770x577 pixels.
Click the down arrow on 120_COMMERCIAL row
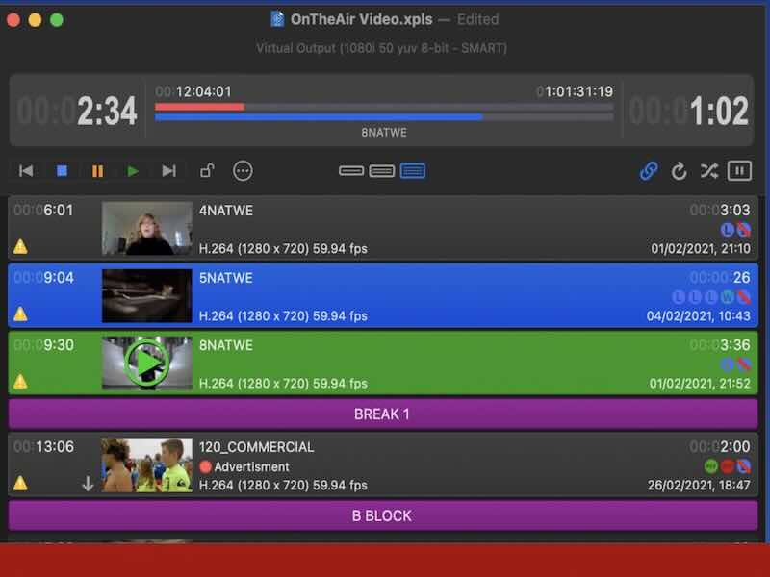point(88,484)
